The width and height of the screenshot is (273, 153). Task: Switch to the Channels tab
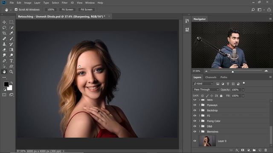pos(211,77)
